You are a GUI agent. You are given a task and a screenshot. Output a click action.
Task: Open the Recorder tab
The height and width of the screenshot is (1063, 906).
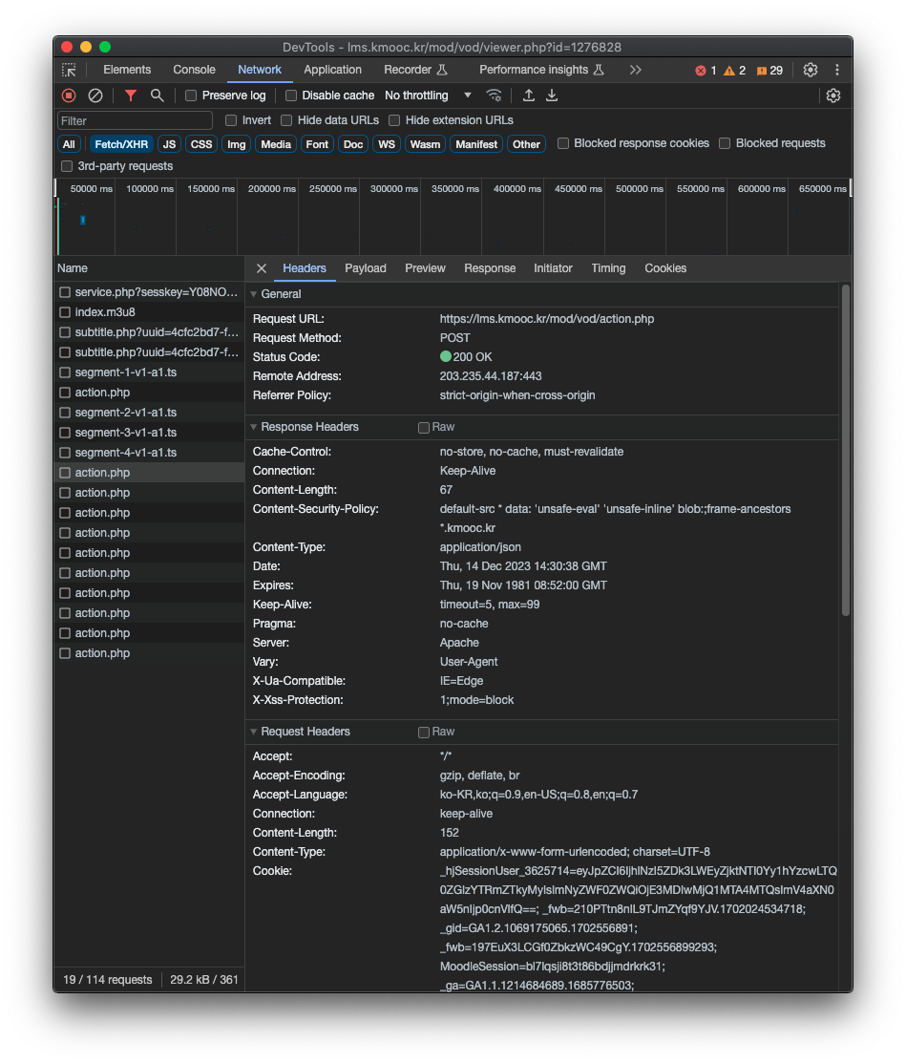click(x=415, y=70)
